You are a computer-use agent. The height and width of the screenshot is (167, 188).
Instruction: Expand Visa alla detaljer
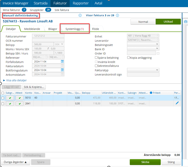[x=15, y=80]
